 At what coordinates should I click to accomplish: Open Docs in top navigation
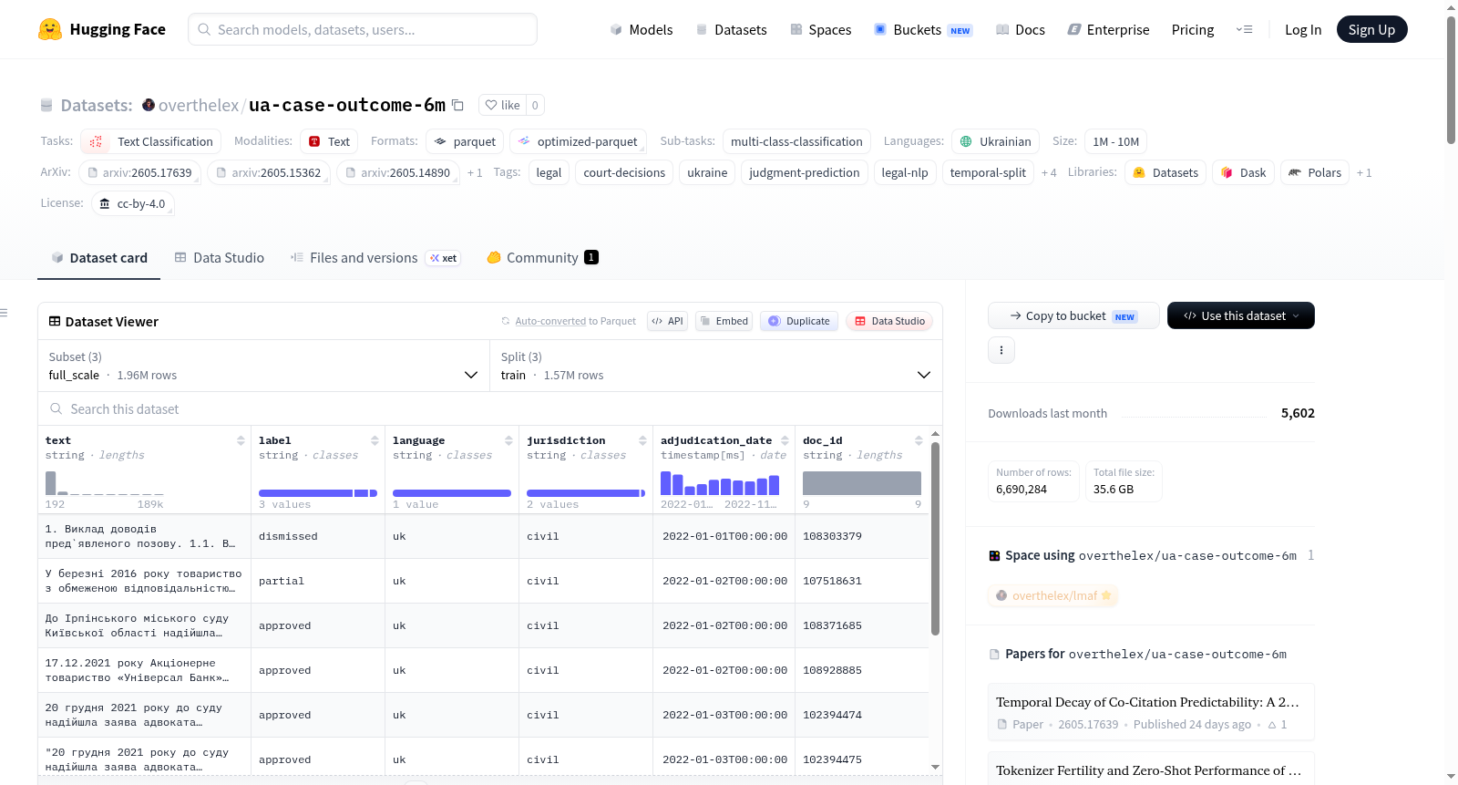pyautogui.click(x=1021, y=29)
